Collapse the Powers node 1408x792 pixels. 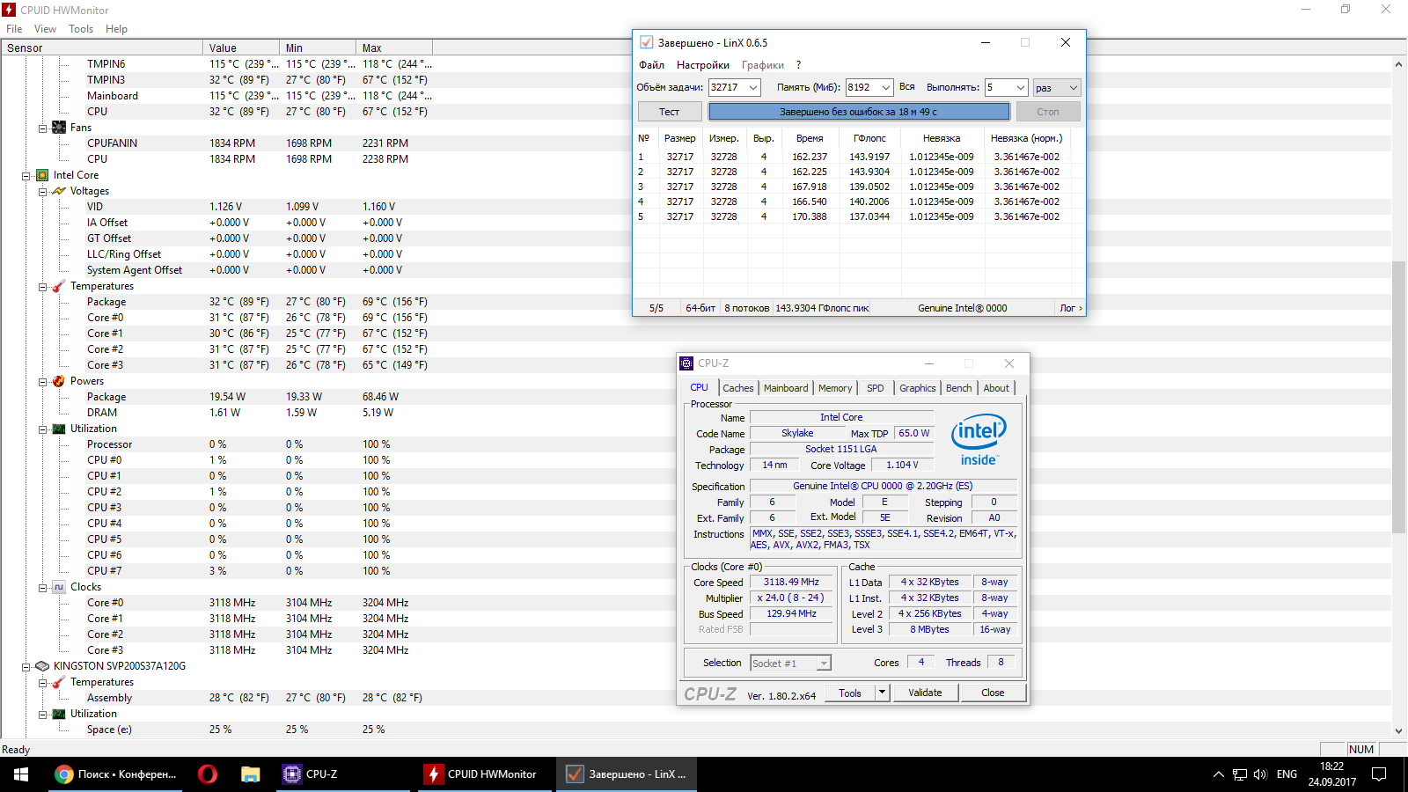42,381
